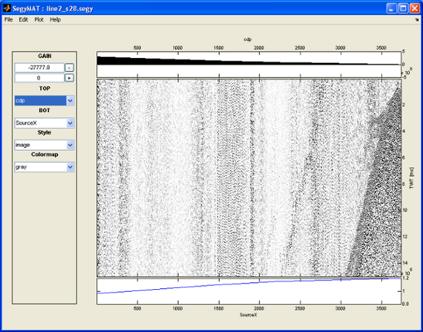Image resolution: width=423 pixels, height=332 pixels.
Task: Click the top cdp header plot strip
Action: [x=249, y=64]
